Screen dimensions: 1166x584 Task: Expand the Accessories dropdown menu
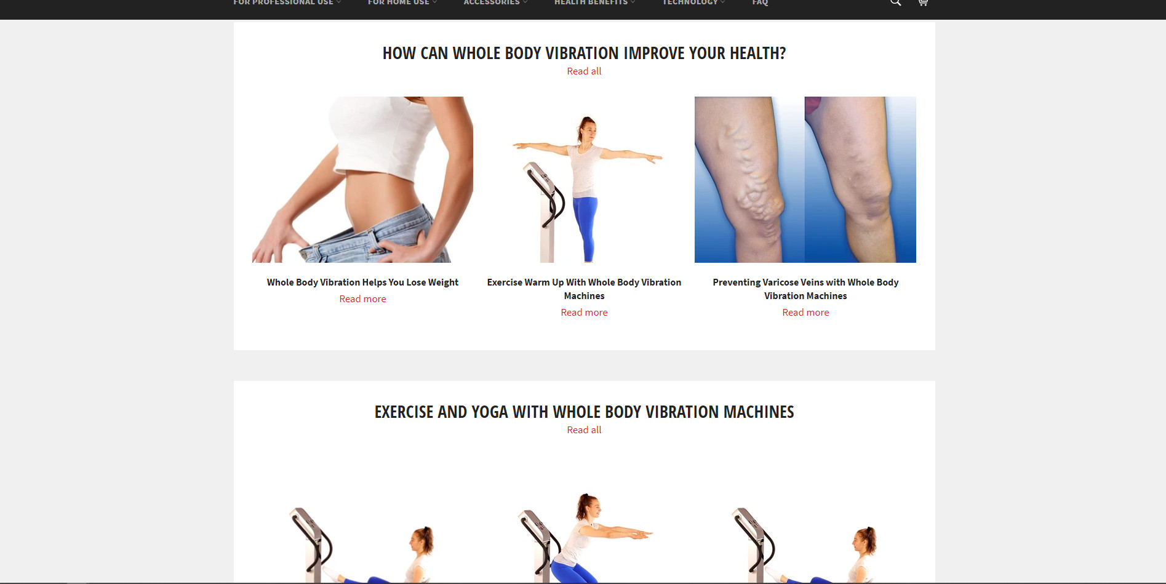pyautogui.click(x=495, y=3)
